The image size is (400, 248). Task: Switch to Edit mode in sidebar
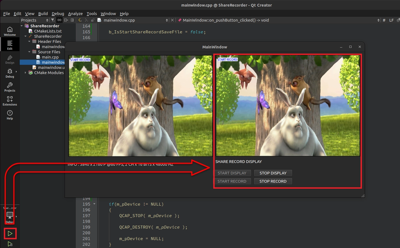click(x=10, y=45)
